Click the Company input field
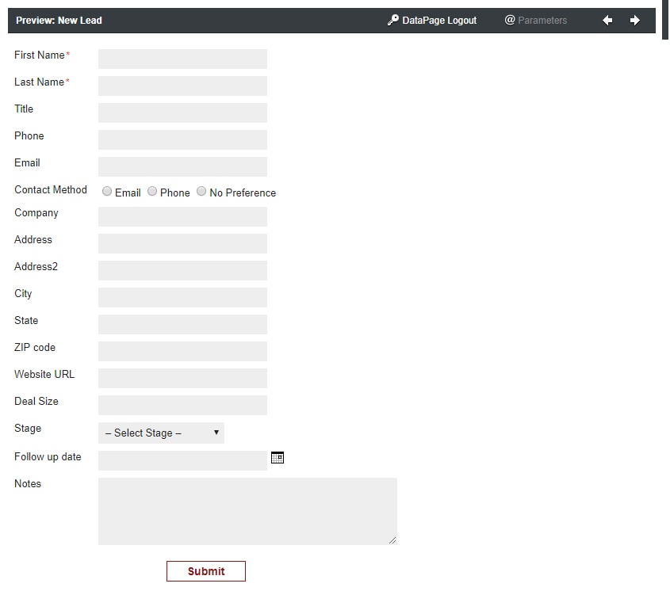The height and width of the screenshot is (614, 670). [x=182, y=217]
